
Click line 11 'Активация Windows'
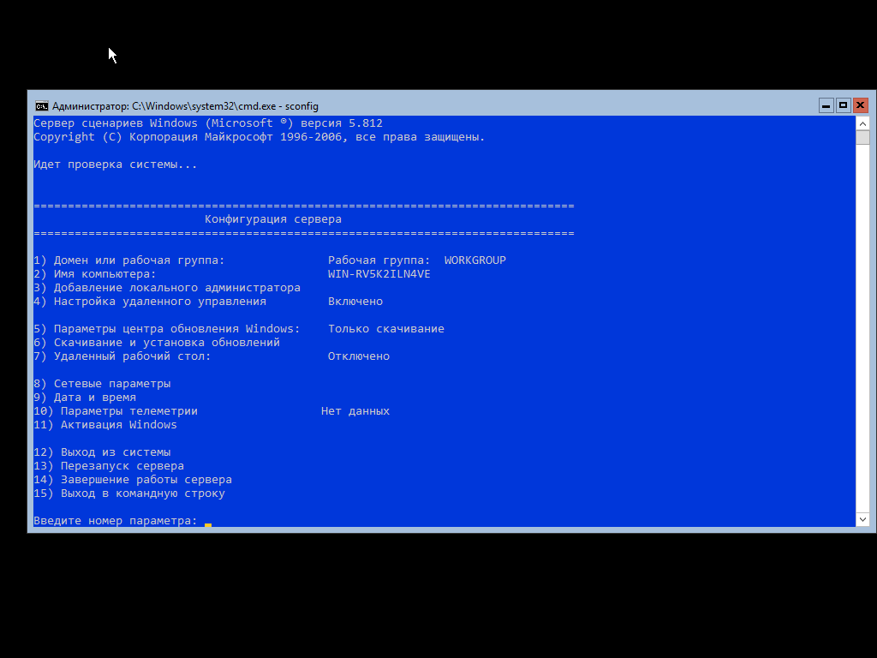click(105, 425)
